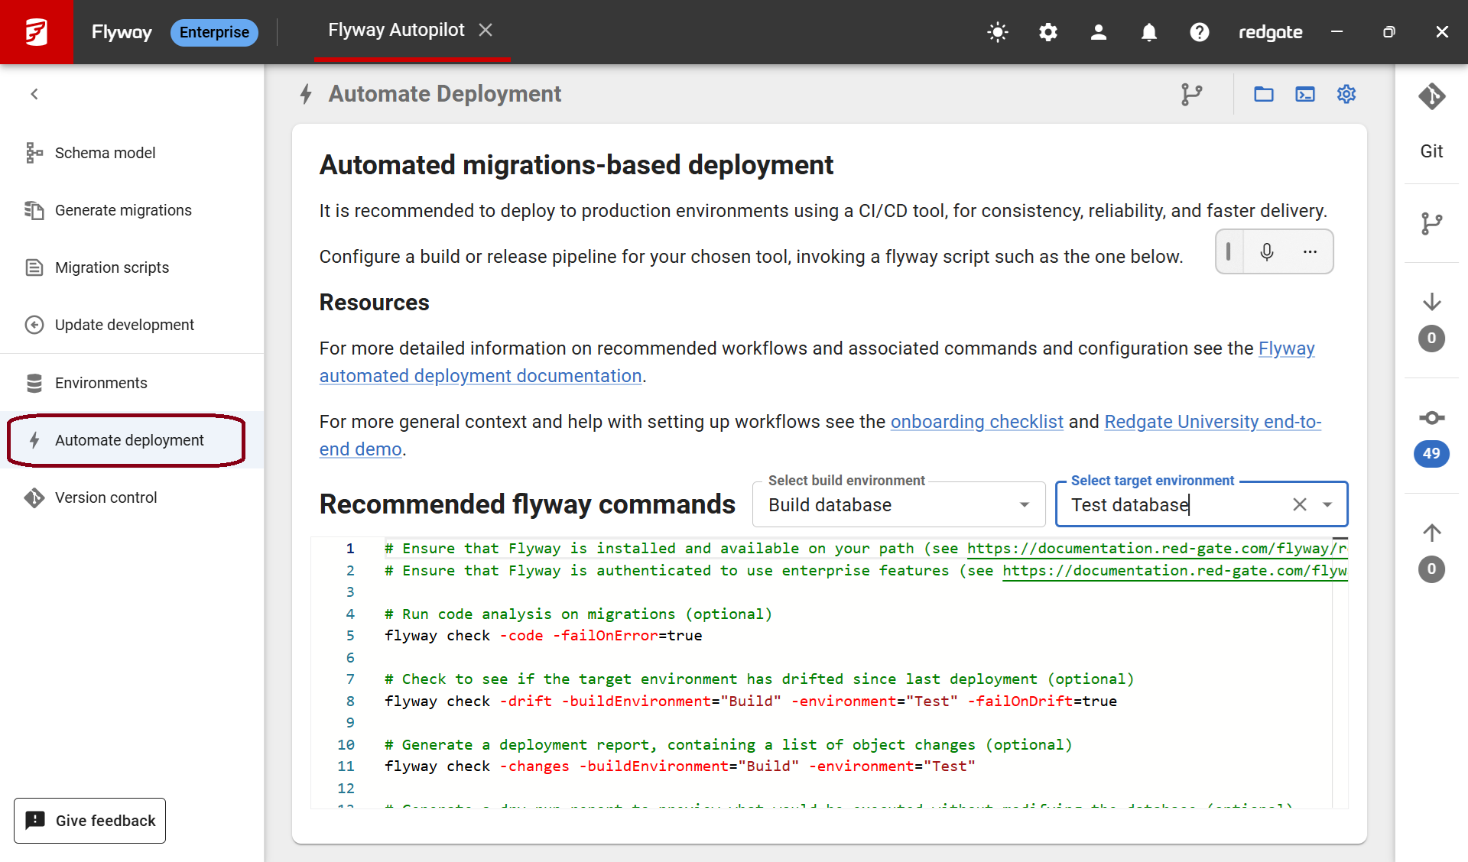Expand the Select build environment dropdown

(1024, 505)
